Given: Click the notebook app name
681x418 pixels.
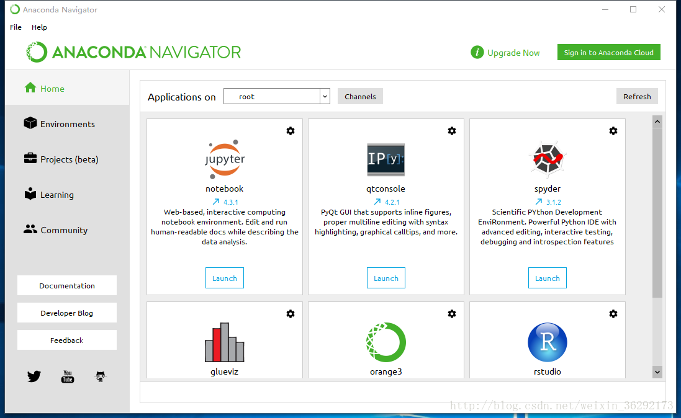Looking at the screenshot, I should (225, 189).
